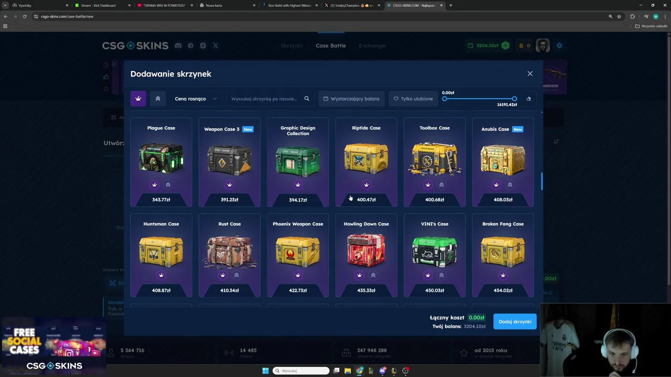
Task: Click the double-chevron icon on Toolbox Case
Action: (x=441, y=185)
